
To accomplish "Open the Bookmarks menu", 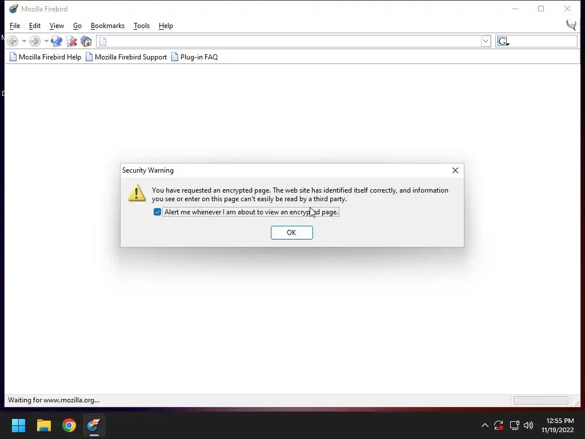I will pos(107,26).
